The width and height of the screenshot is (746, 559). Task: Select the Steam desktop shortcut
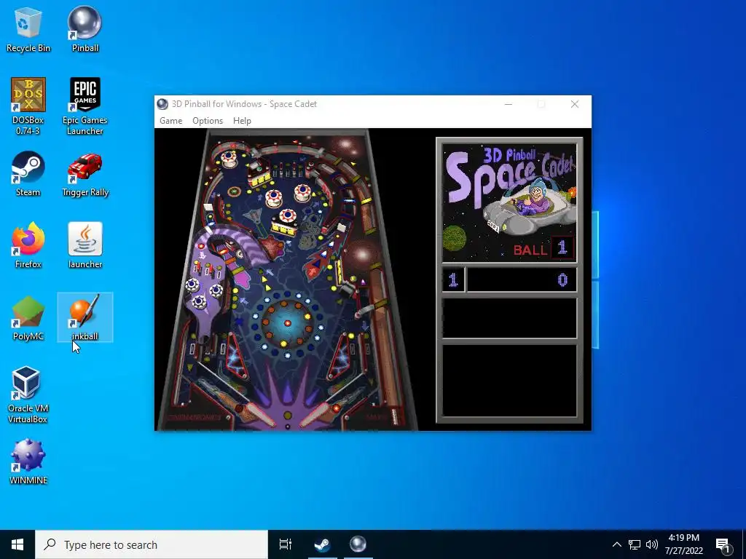coord(28,174)
